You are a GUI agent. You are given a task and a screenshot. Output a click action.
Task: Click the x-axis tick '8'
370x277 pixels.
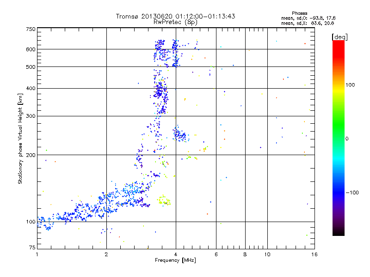coord(245,254)
